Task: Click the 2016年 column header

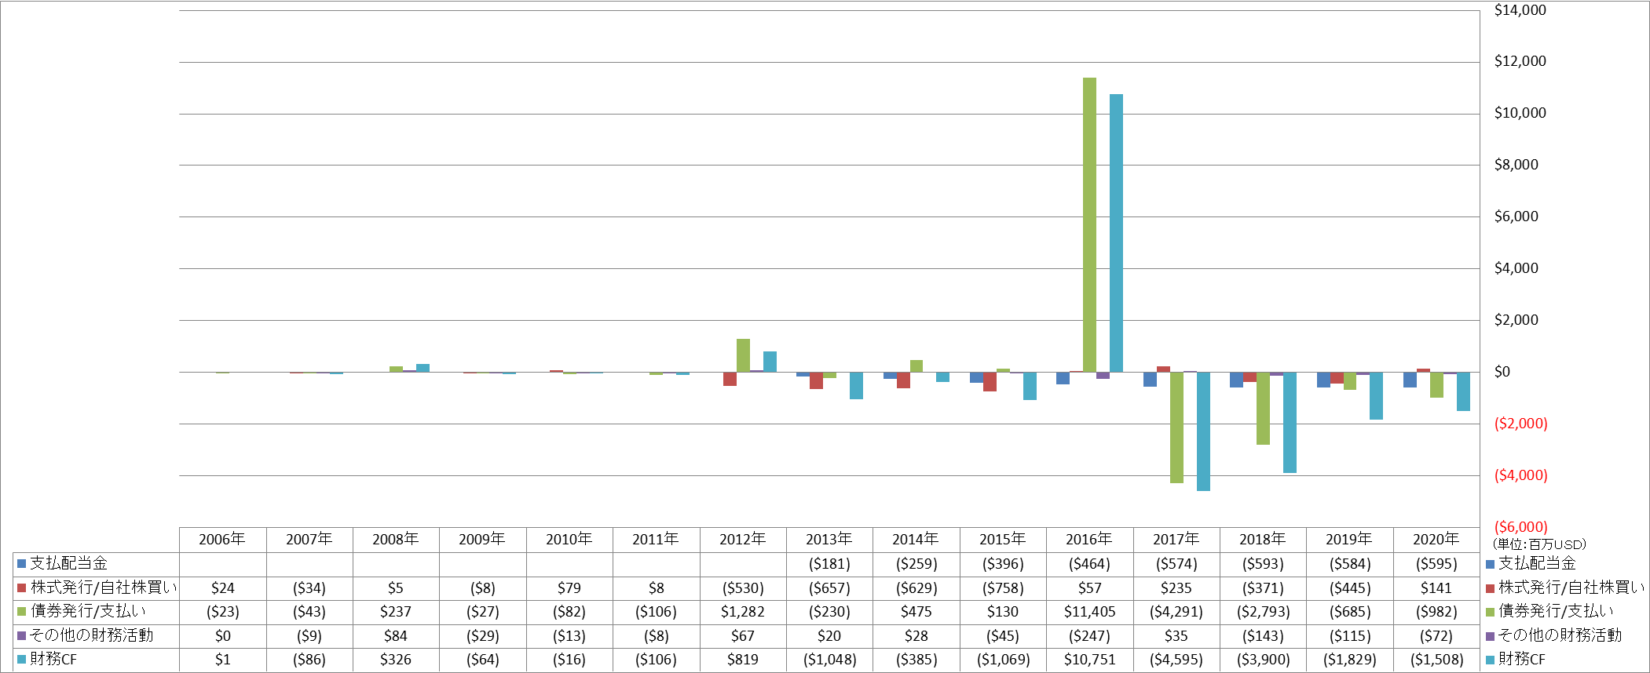Action: pos(1089,539)
